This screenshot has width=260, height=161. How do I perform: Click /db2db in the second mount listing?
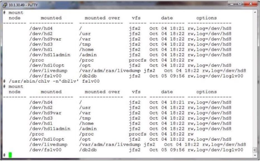pyautogui.click(x=88, y=150)
